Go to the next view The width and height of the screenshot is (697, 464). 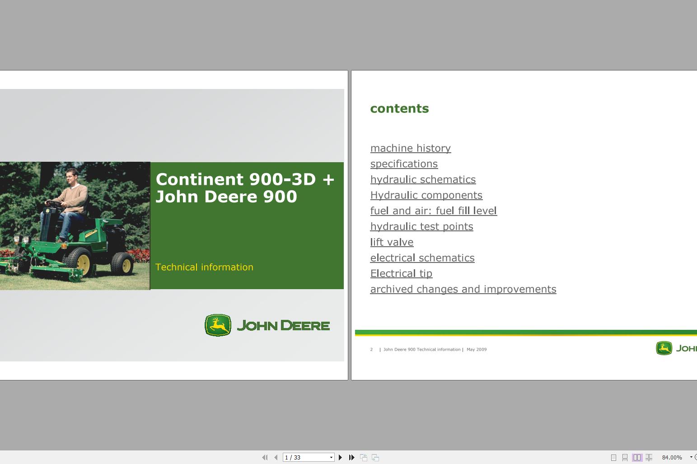375,457
